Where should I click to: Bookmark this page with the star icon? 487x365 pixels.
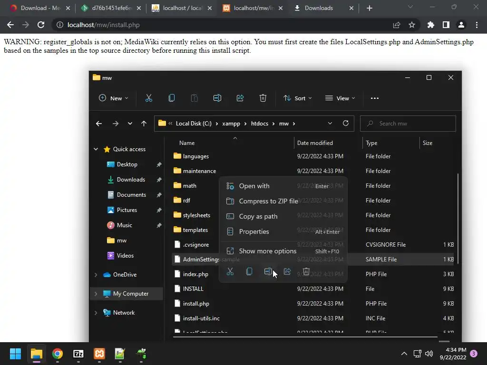[412, 25]
